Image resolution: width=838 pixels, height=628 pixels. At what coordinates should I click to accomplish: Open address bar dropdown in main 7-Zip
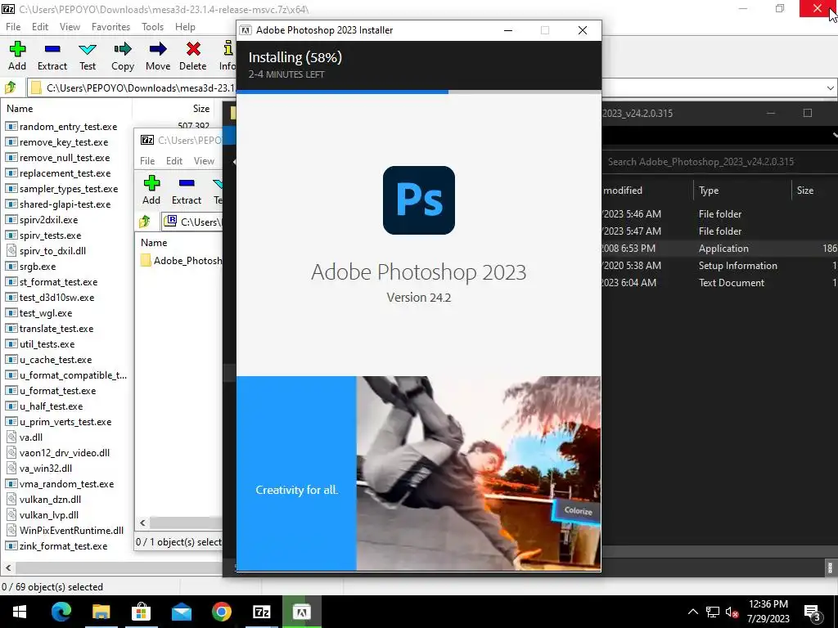pyautogui.click(x=830, y=87)
